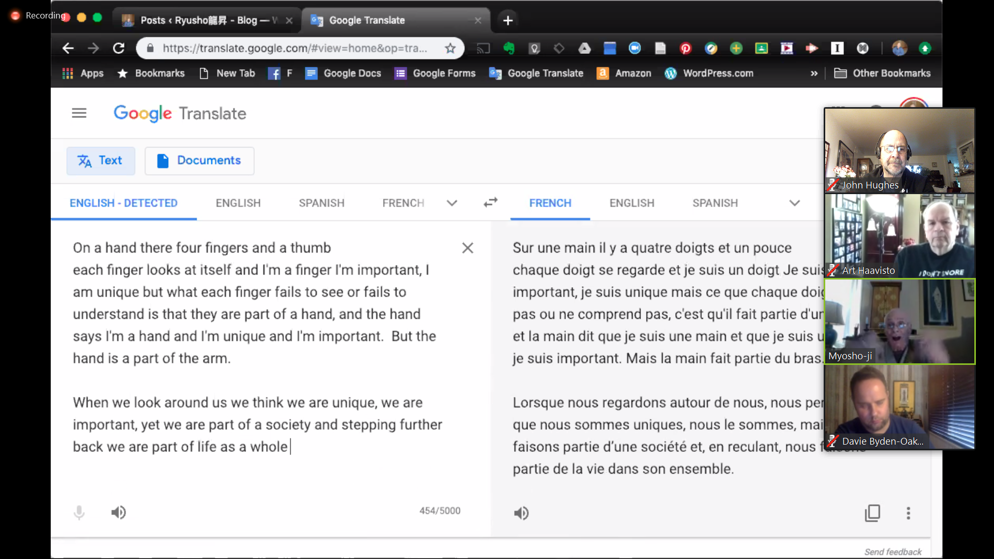Screen dimensions: 994x559
Task: Open the Google Docs bookmark
Action: pyautogui.click(x=343, y=73)
